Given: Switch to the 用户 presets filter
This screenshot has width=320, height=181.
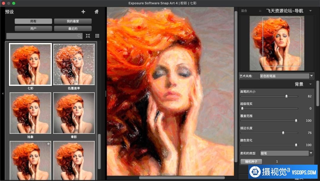Looking at the screenshot, I should click(33, 28).
